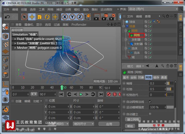Activate the Rotate tool
This screenshot has width=185, height=134.
point(47,17)
